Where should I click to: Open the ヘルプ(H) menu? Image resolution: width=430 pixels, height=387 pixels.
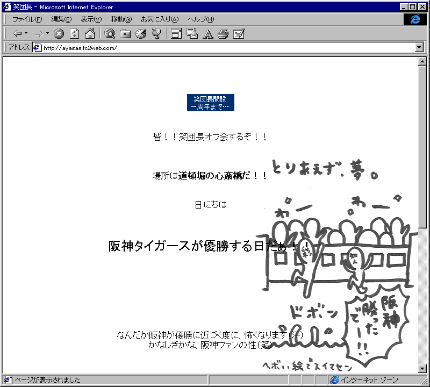click(200, 19)
